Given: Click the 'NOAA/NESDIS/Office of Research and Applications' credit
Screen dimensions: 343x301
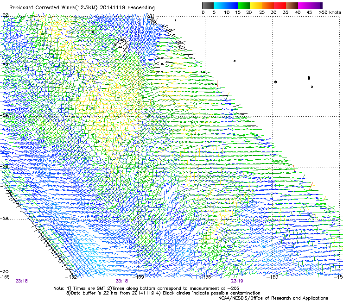Looking at the screenshot, I should [x=273, y=298].
